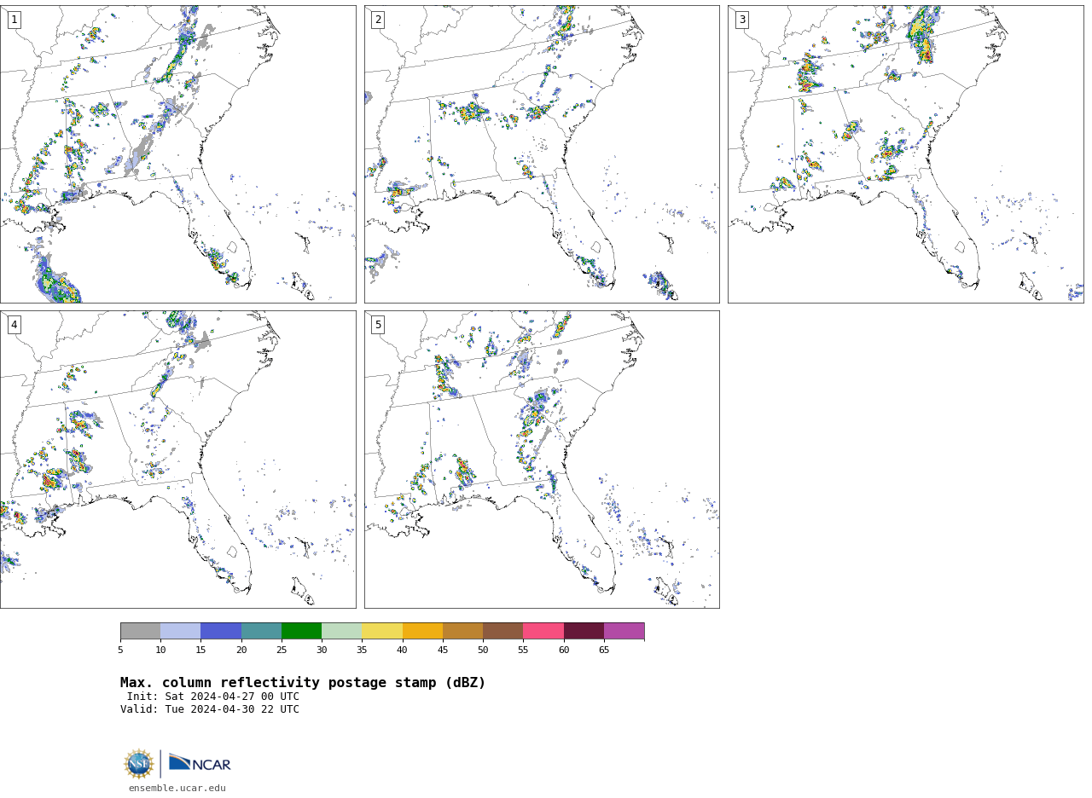Click the colorbar tick label 20
Image resolution: width=1092 pixels, height=798 pixels.
(241, 650)
